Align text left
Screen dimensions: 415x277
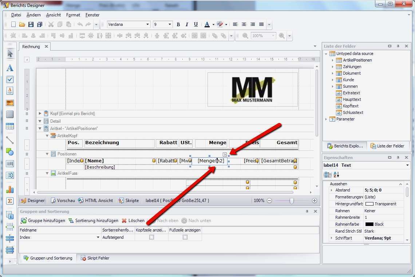(x=235, y=24)
